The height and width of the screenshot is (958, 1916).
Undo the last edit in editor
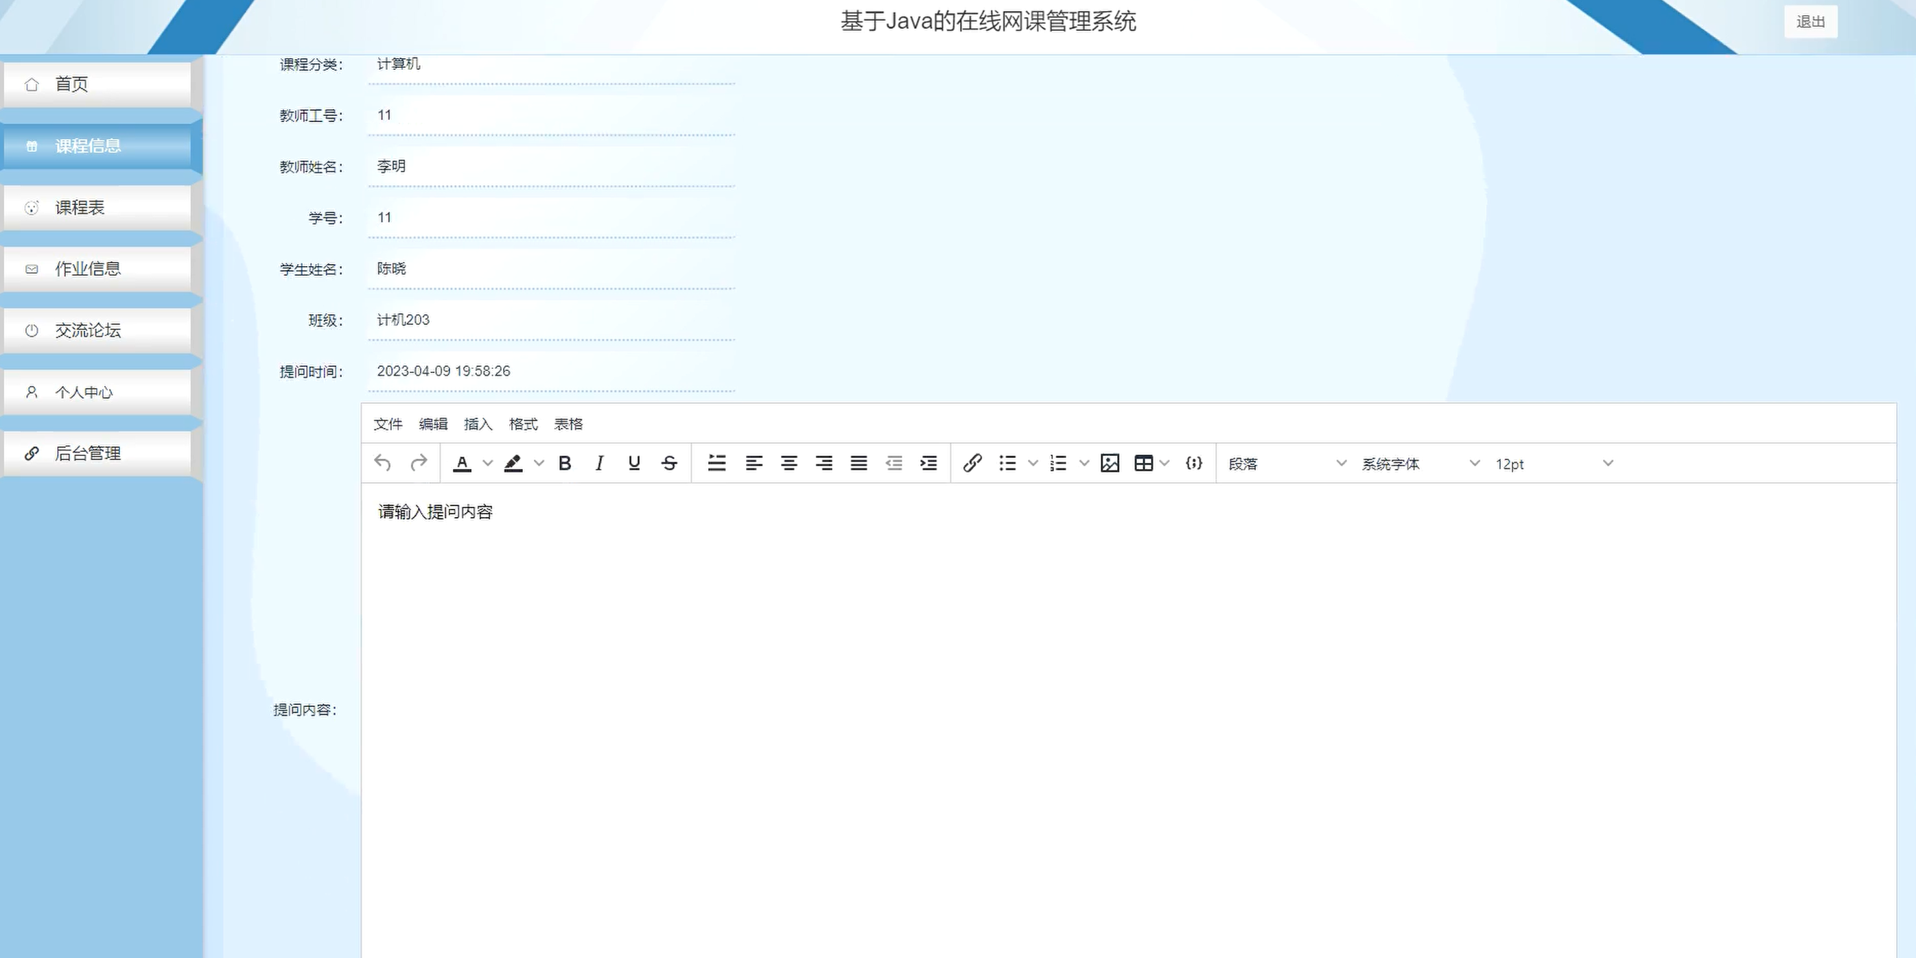point(382,463)
